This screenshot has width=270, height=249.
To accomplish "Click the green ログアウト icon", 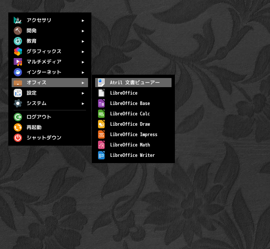I will tap(18, 117).
